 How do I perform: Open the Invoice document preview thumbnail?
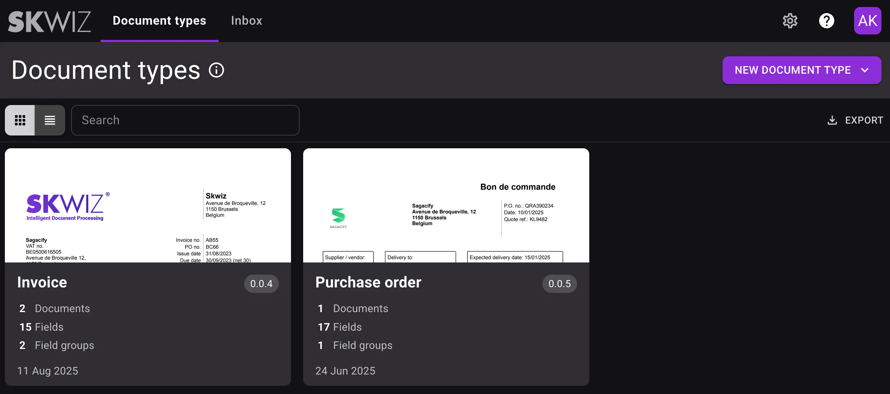pos(148,205)
